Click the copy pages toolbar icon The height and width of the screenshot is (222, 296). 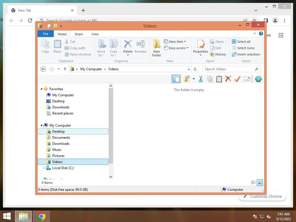pos(210,79)
